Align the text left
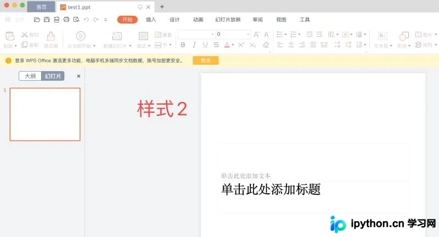439x237 pixels. pyautogui.click(x=280, y=44)
